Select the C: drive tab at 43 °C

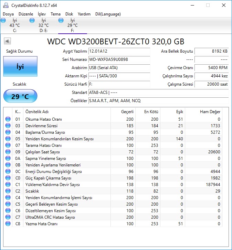15,25
